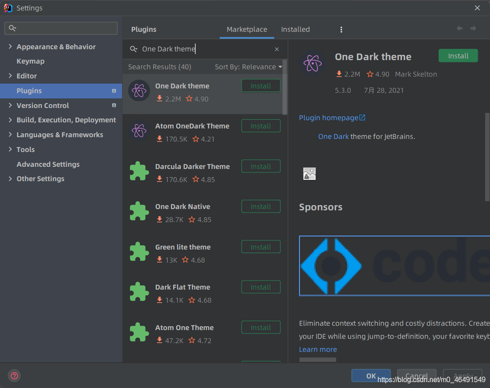
Task: Click the detail panel rating star icon
Action: click(x=370, y=74)
